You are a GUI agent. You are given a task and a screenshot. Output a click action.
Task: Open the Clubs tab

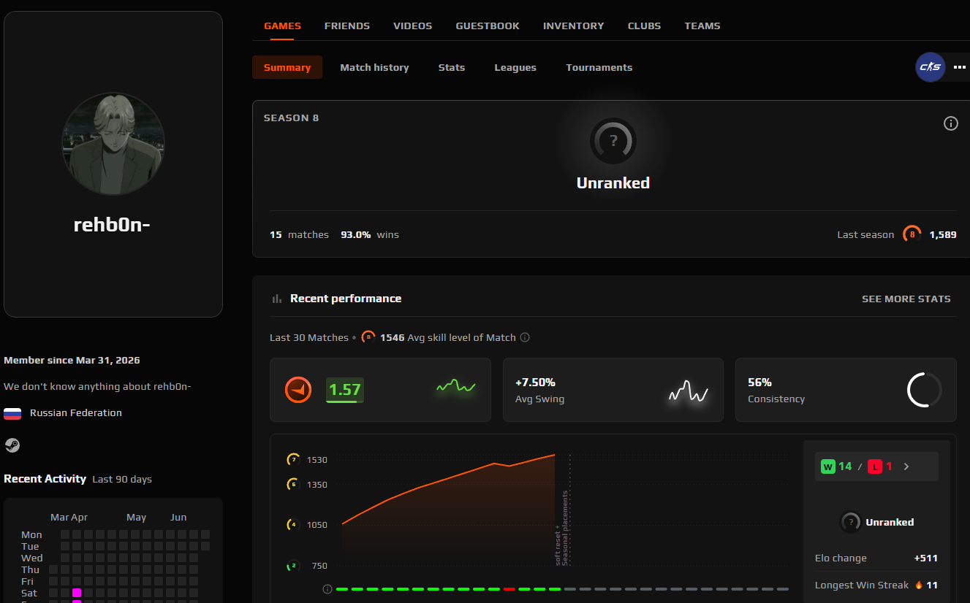[644, 26]
